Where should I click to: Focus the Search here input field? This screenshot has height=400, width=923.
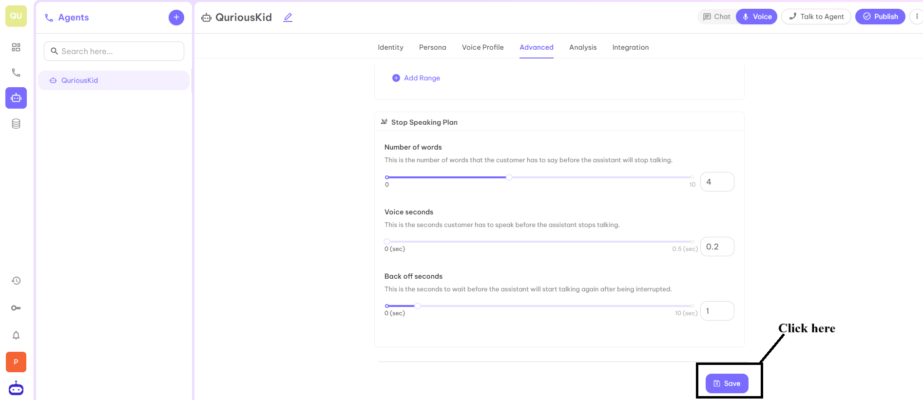[x=114, y=51]
